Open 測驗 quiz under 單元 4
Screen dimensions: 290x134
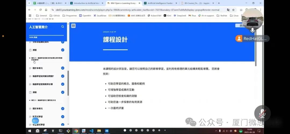[35, 92]
